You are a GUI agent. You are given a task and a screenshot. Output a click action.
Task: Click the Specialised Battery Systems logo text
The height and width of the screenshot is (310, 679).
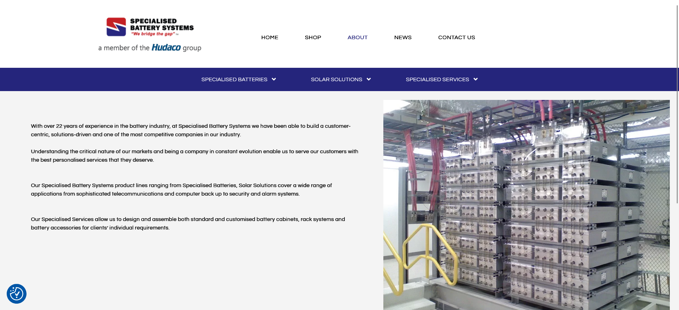pyautogui.click(x=162, y=24)
